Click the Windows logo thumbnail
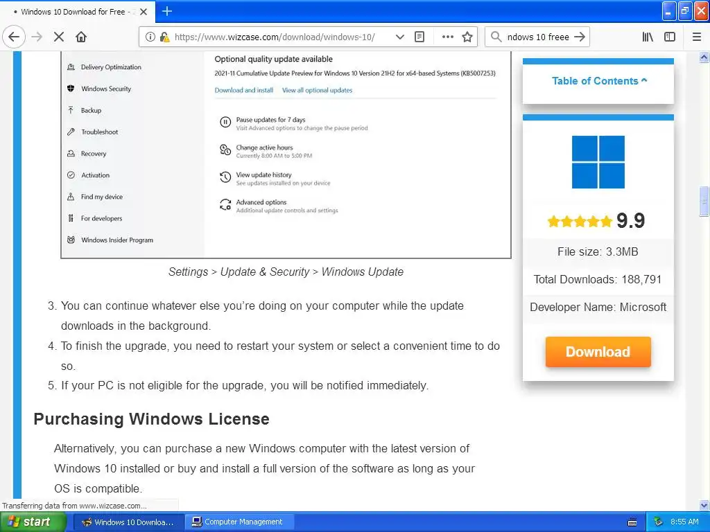Screen dimensions: 710x532 point(598,162)
